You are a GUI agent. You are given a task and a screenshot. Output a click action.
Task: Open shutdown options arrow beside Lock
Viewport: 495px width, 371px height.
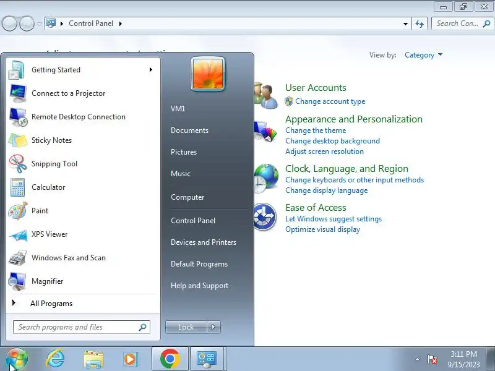213,327
